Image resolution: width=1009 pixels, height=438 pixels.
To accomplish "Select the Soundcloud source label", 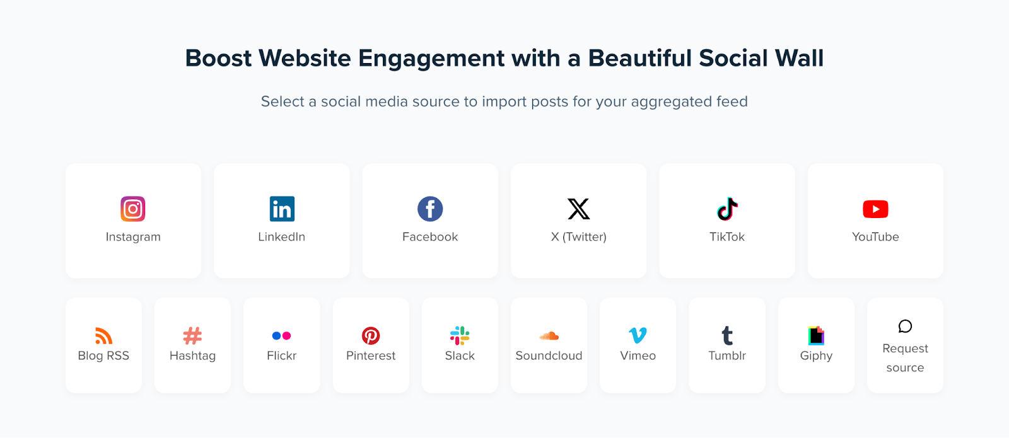I will click(x=549, y=356).
